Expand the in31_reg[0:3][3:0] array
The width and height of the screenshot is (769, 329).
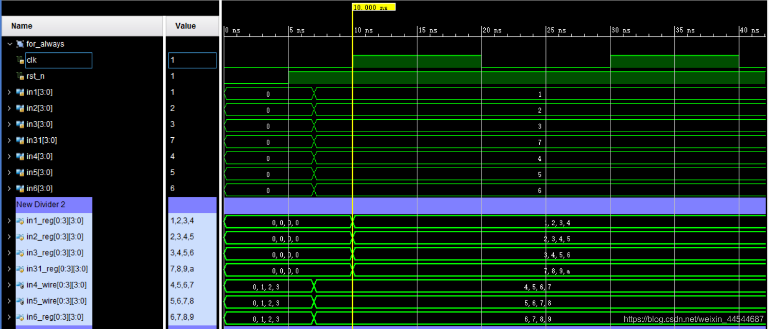(9, 268)
